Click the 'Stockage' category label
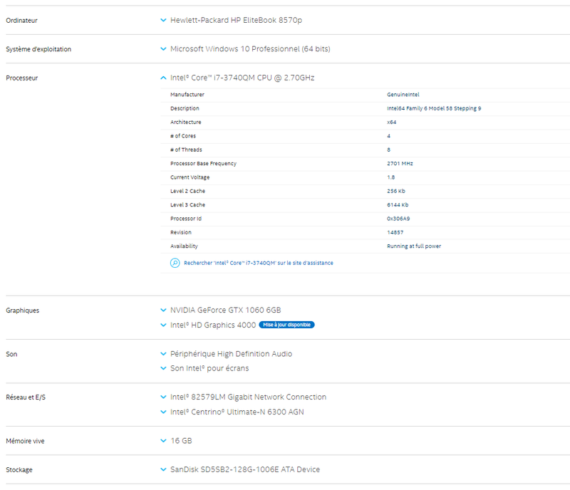This screenshot has width=570, height=490. coord(19,469)
